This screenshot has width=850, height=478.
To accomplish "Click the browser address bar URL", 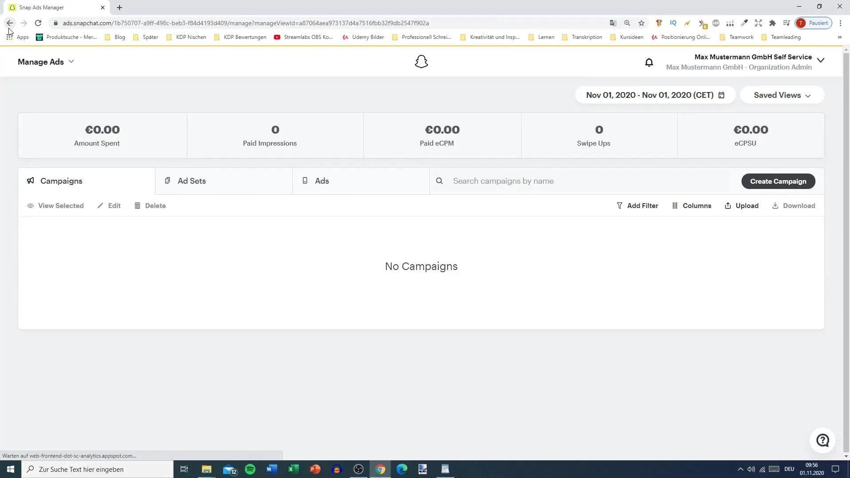I will point(246,23).
